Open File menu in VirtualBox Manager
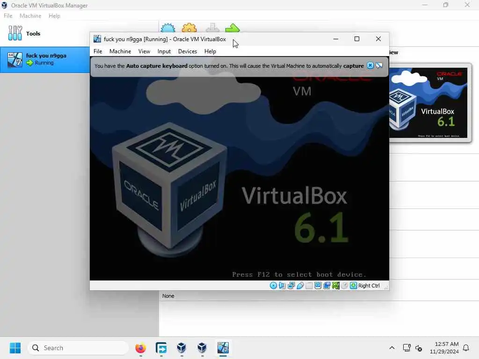The height and width of the screenshot is (359, 479). tap(8, 16)
